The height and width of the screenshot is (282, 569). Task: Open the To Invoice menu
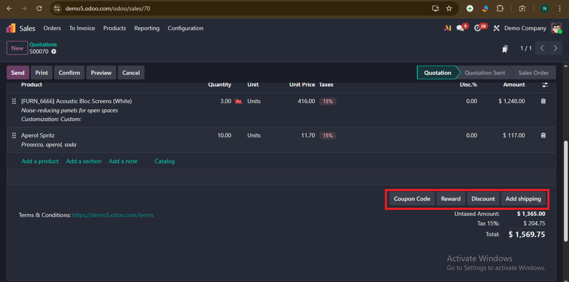[82, 29]
